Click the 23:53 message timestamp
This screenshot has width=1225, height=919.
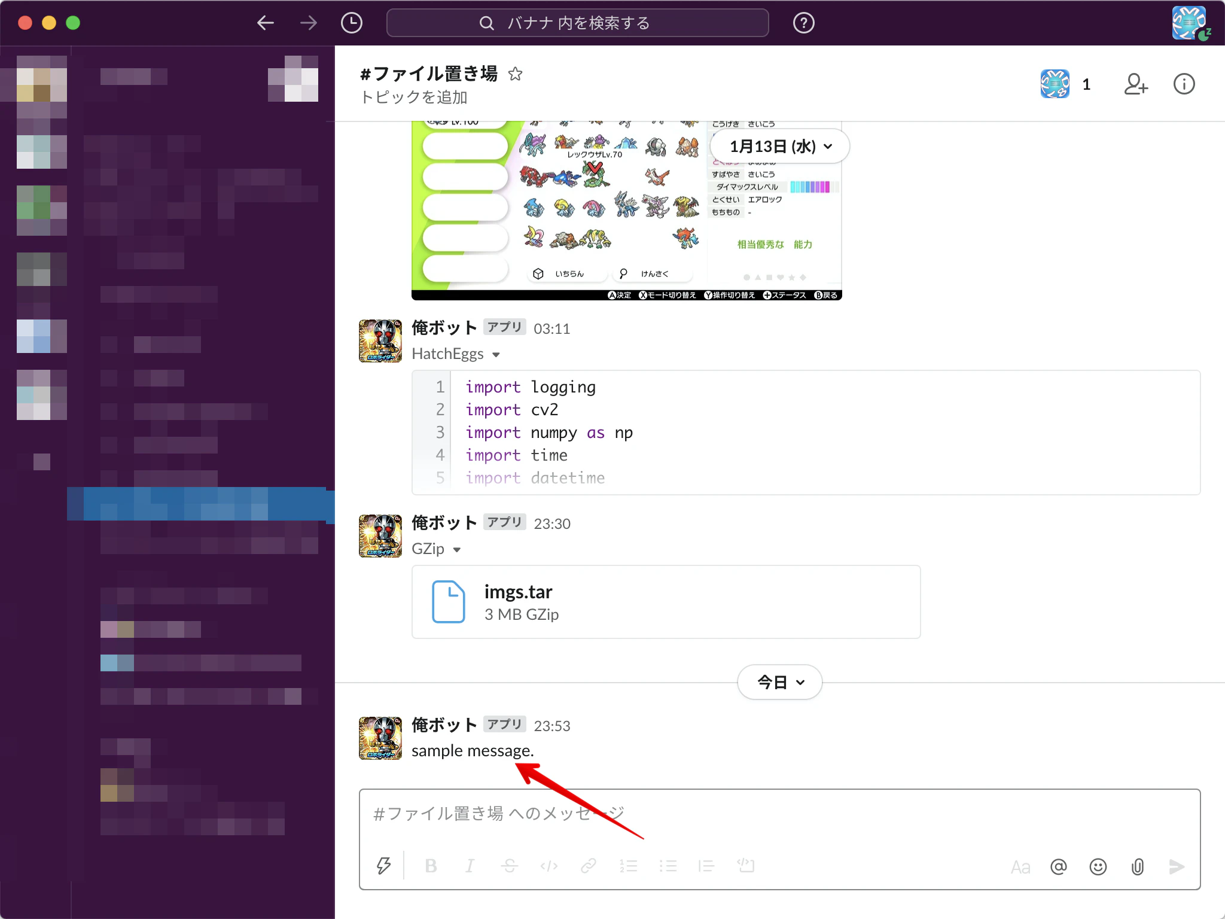552,726
